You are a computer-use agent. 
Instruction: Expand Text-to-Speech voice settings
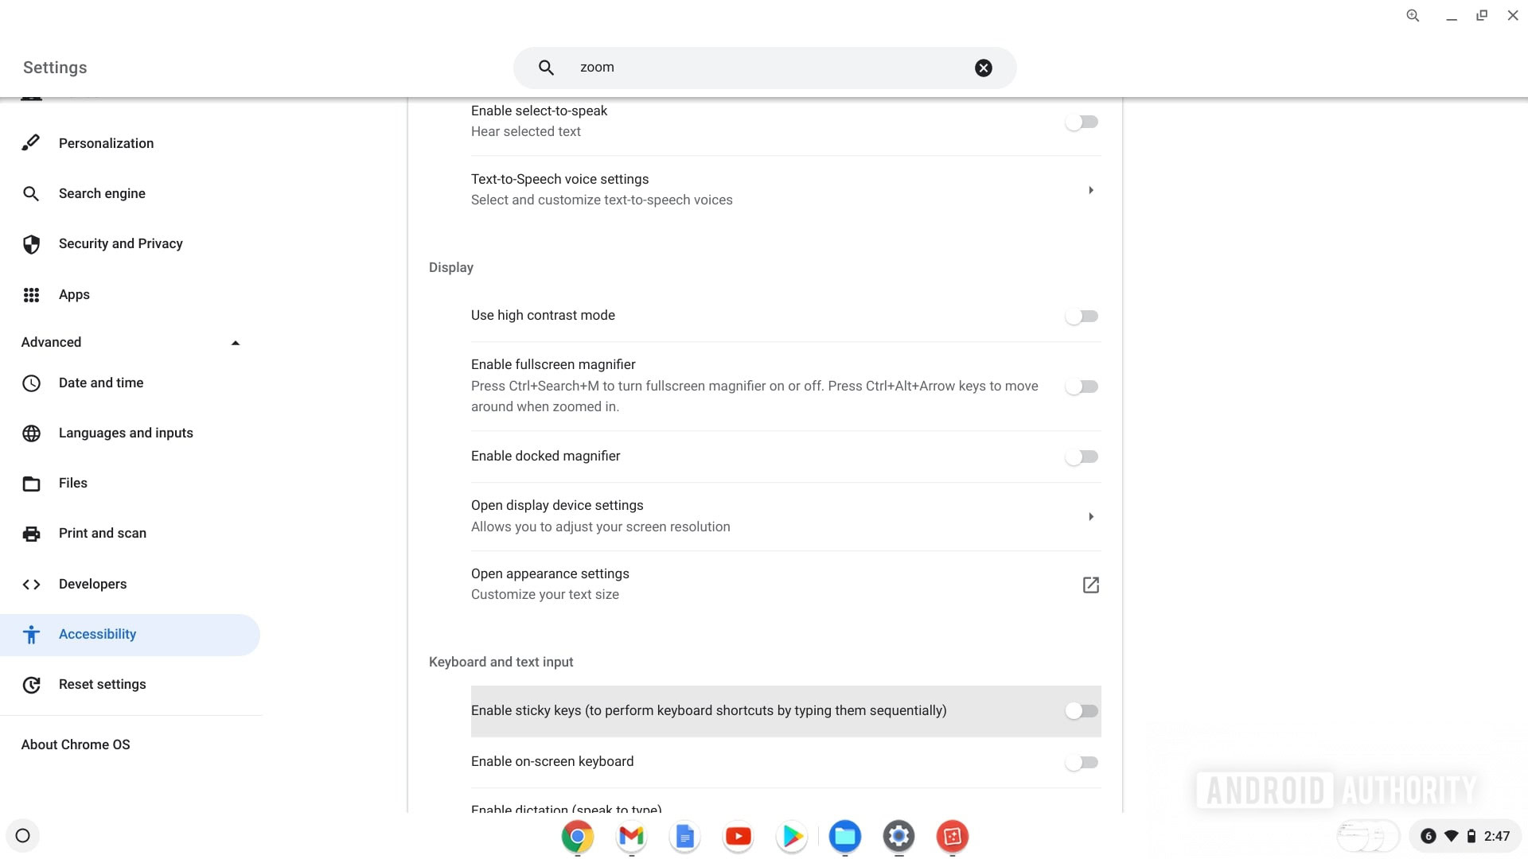click(x=1090, y=189)
